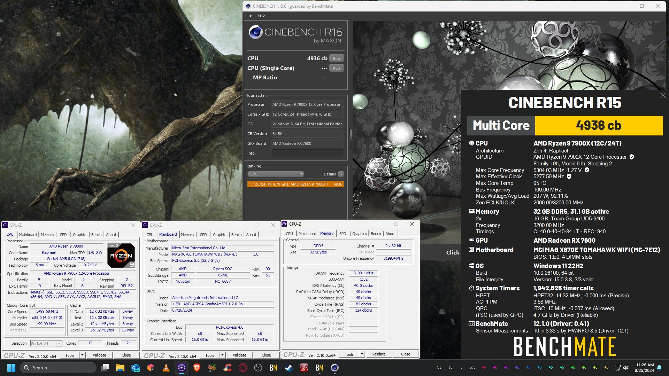The height and width of the screenshot is (376, 669).
Task: Click Close in the middle CPU-Z window
Action: coord(266,355)
